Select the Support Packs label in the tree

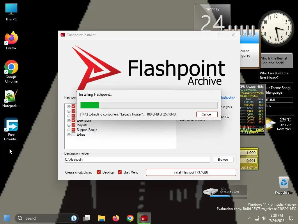(87, 130)
